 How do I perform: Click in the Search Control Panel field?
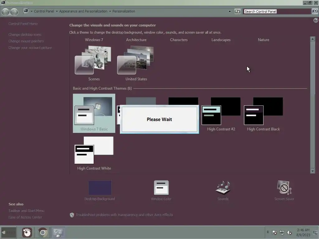coord(277,12)
